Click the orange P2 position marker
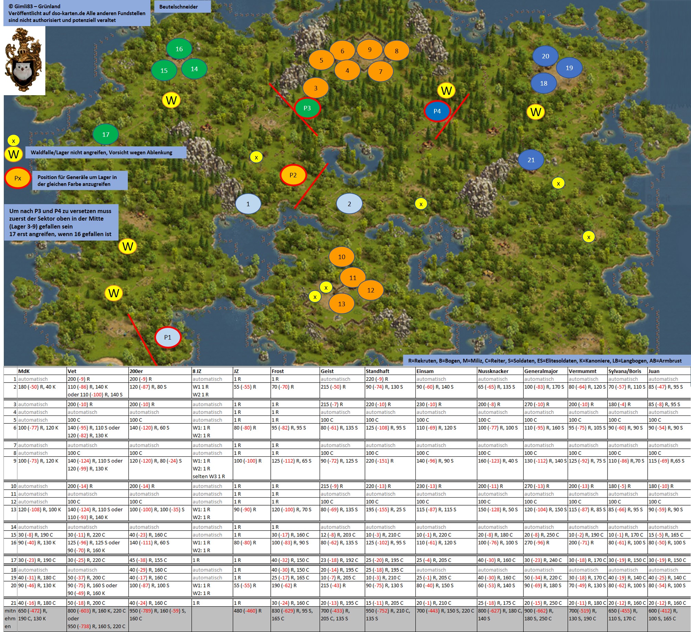Screen dimensions: 691x632 pyautogui.click(x=293, y=175)
